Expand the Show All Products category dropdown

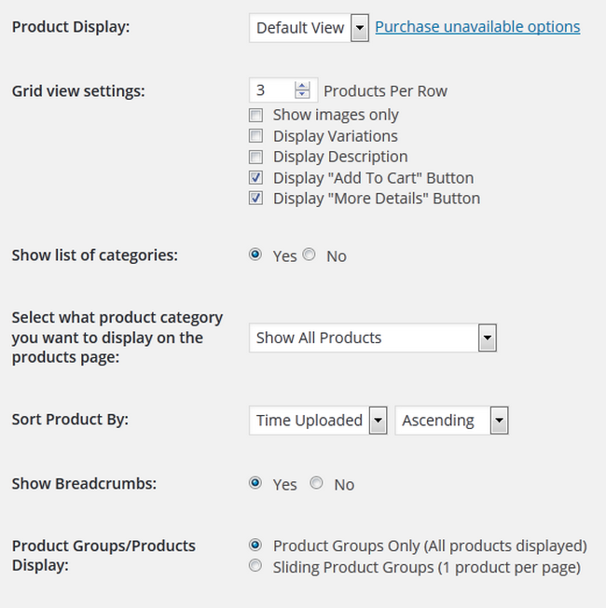pos(373,338)
